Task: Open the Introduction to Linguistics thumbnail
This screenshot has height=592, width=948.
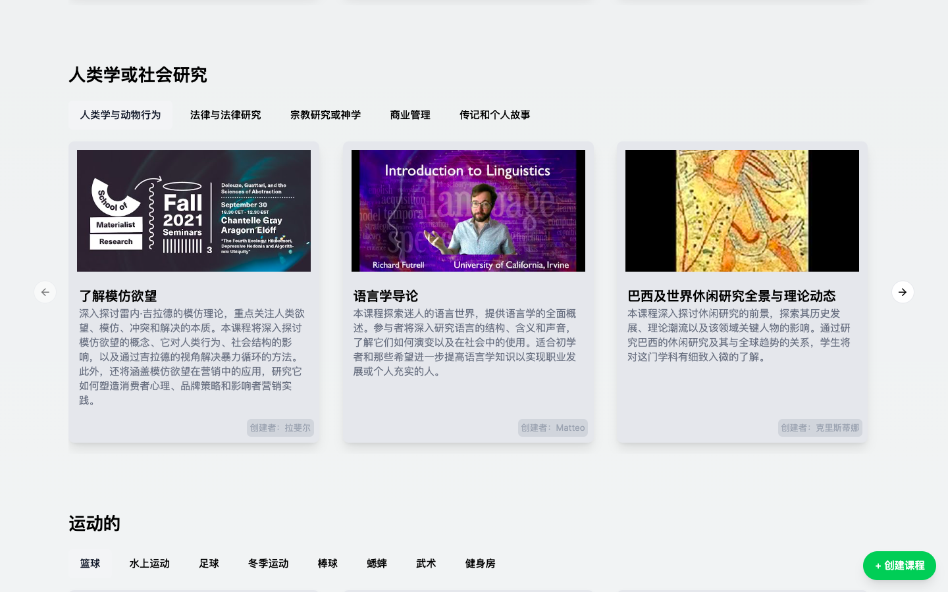Action: coord(468,210)
